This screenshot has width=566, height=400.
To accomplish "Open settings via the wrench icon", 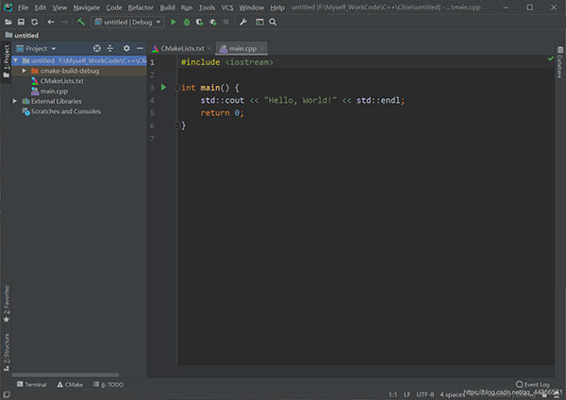I will (x=243, y=21).
